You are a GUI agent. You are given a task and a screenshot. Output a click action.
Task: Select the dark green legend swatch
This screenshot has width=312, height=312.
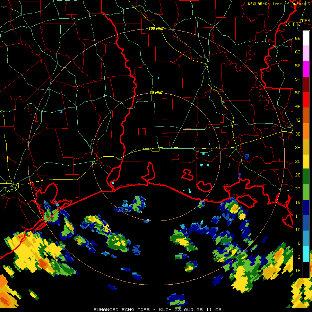[x=306, y=176]
